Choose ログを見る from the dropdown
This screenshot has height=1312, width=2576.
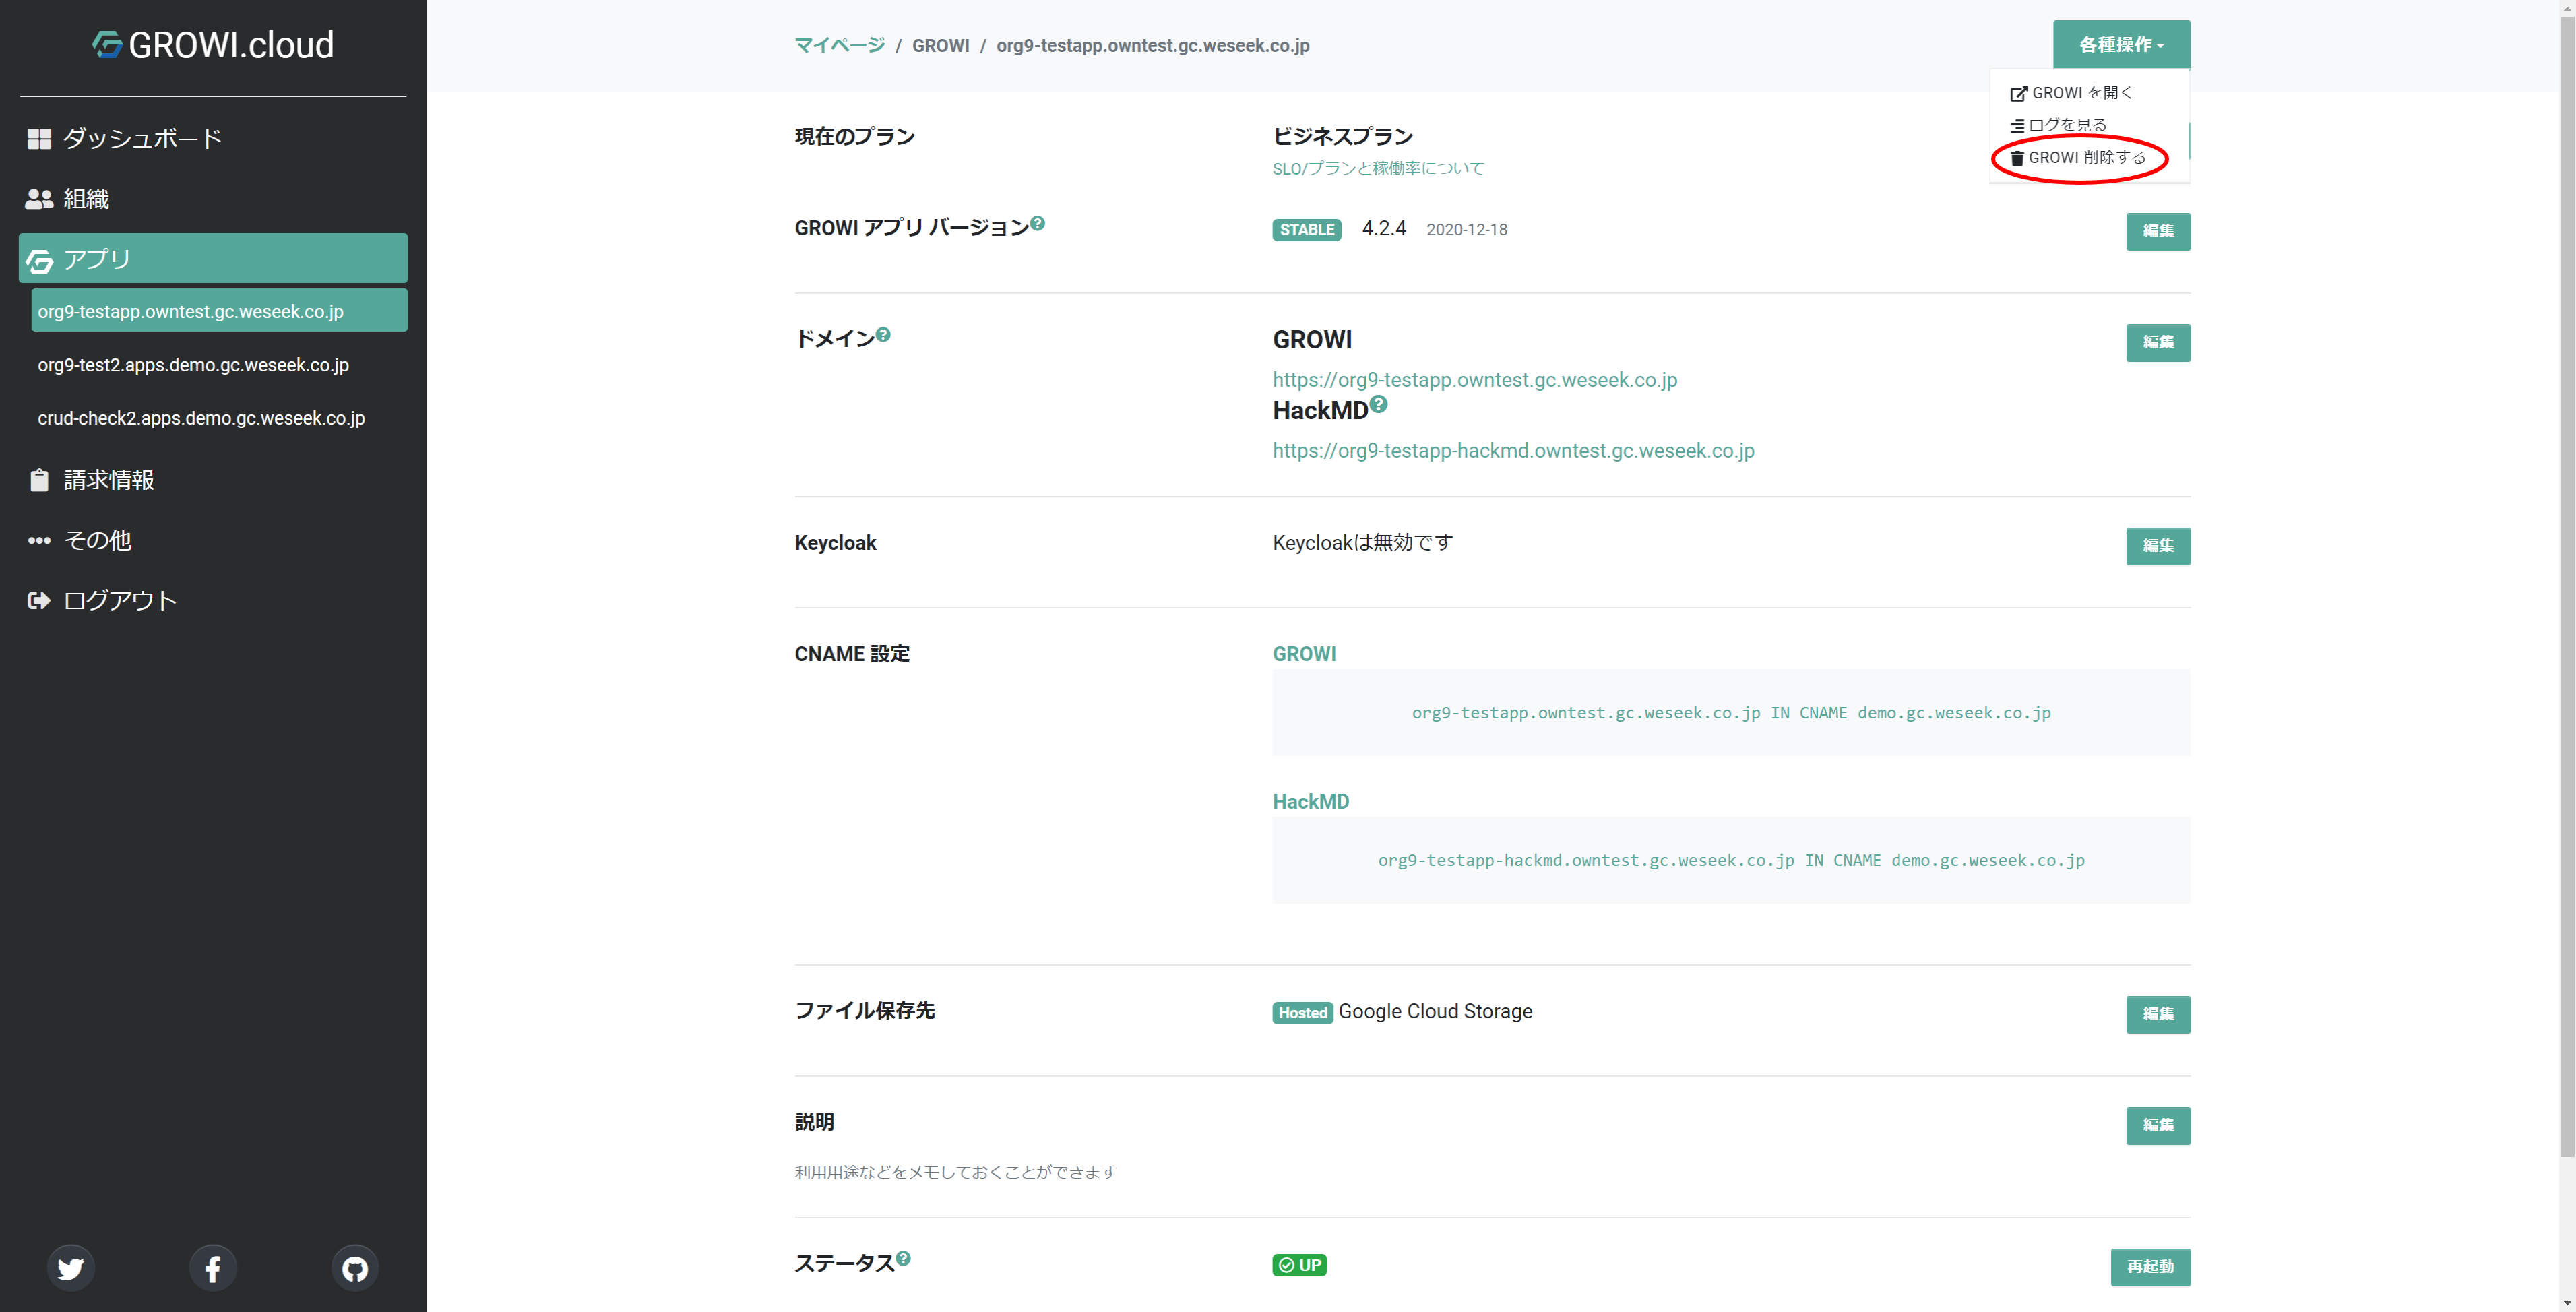2088,125
